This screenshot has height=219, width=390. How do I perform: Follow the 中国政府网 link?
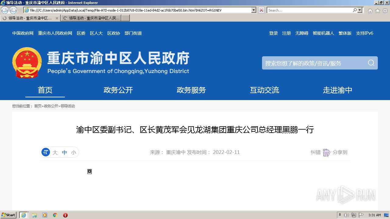(23, 33)
